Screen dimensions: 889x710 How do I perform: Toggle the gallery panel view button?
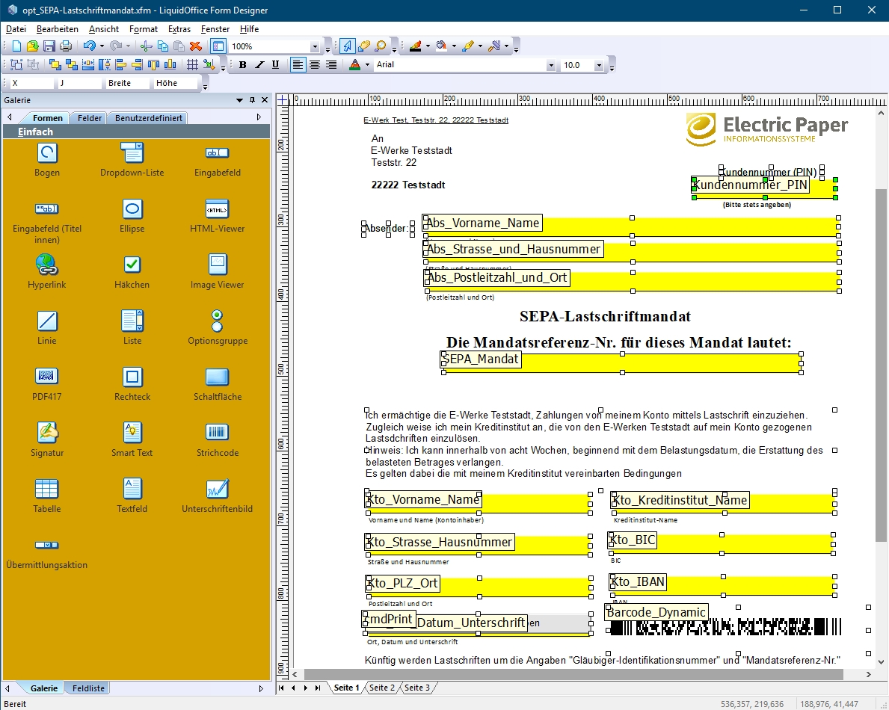(x=218, y=46)
